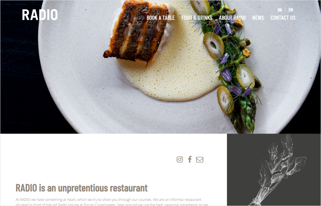Screen dimensions: 321x206
Task: Go to About Radio
Action: tap(232, 18)
